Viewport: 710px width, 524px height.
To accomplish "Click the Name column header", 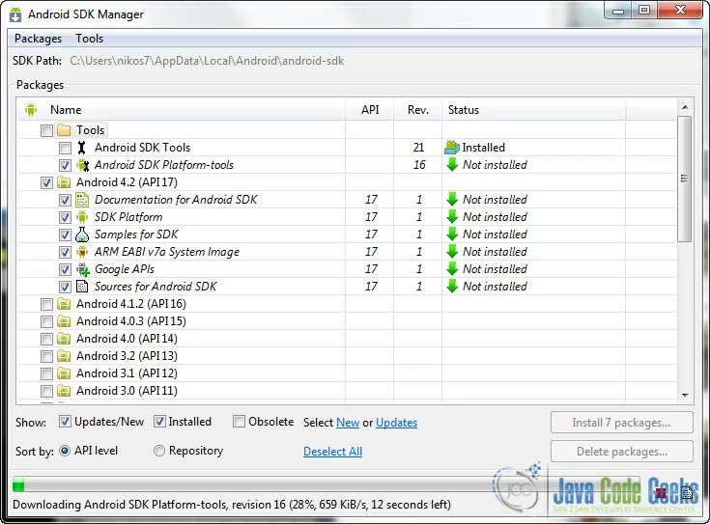I will tap(182, 110).
